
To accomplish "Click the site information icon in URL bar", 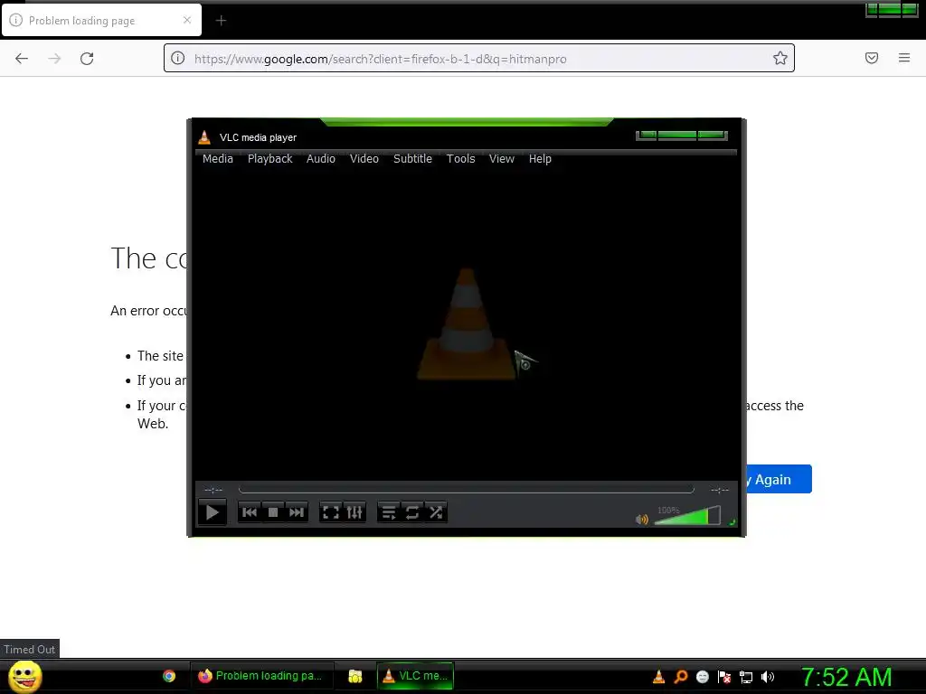I will tap(178, 58).
